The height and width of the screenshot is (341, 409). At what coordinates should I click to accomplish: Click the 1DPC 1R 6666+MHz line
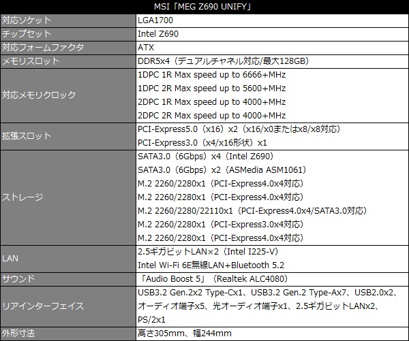click(211, 75)
